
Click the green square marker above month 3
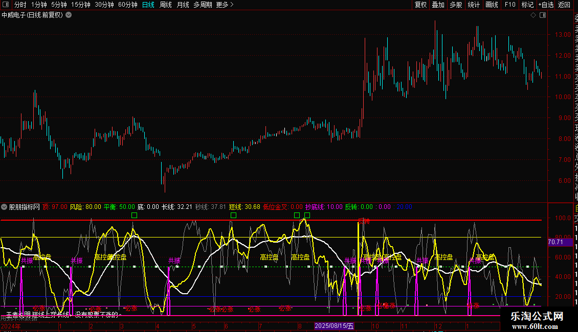coord(134,216)
